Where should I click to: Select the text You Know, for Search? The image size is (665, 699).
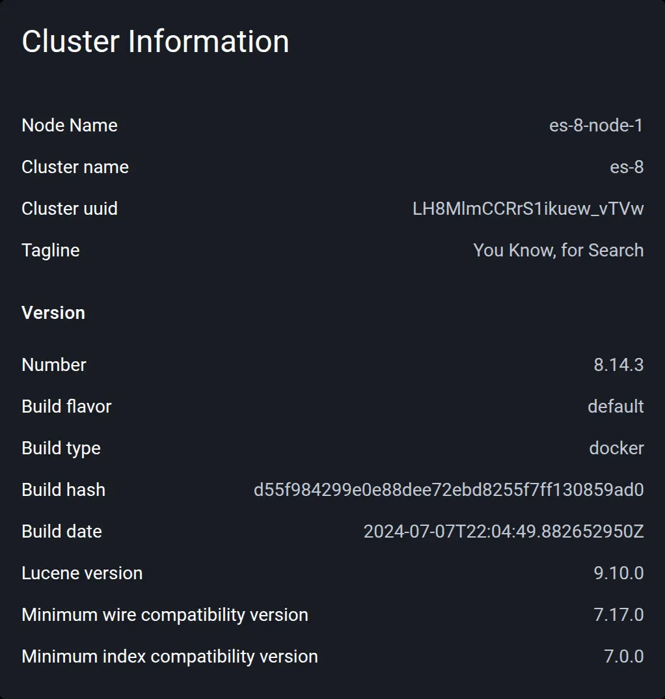click(x=558, y=251)
